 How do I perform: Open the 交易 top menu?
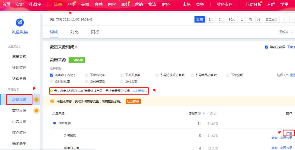85,5
